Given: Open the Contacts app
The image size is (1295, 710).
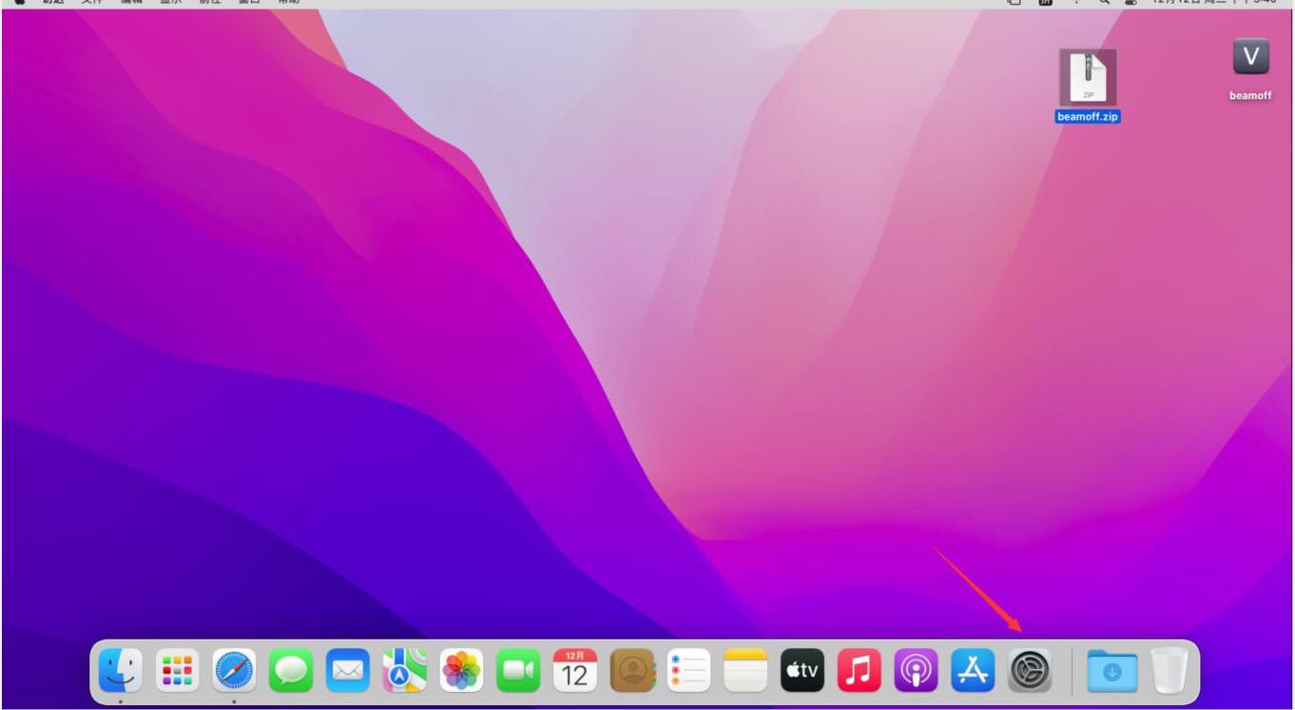Looking at the screenshot, I should click(632, 671).
